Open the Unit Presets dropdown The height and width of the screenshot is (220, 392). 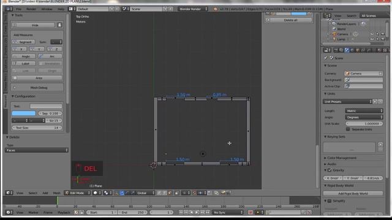click(x=347, y=101)
